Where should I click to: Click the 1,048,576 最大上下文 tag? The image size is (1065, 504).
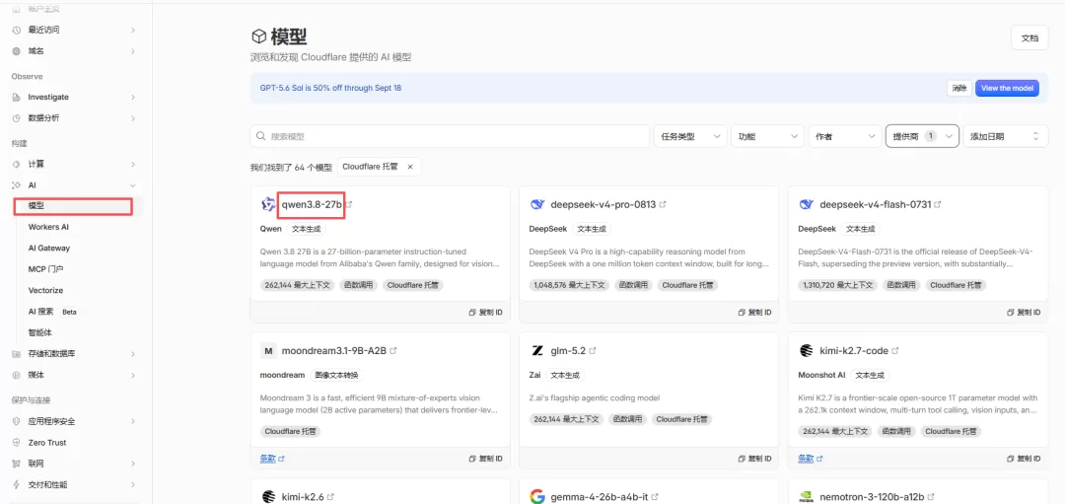pyautogui.click(x=567, y=285)
